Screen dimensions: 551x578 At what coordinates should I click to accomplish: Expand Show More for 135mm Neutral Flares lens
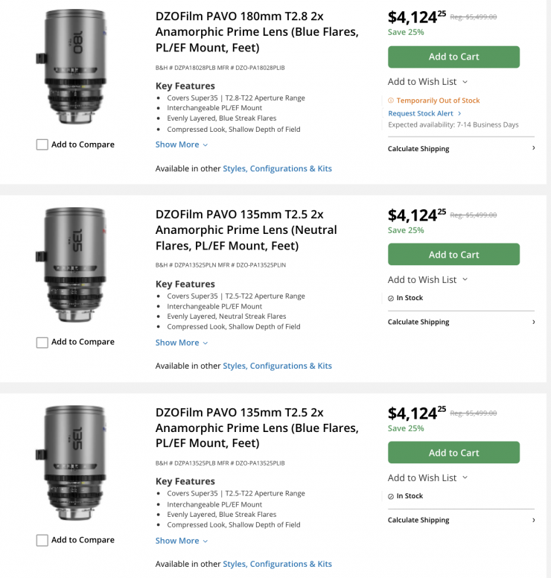[182, 343]
